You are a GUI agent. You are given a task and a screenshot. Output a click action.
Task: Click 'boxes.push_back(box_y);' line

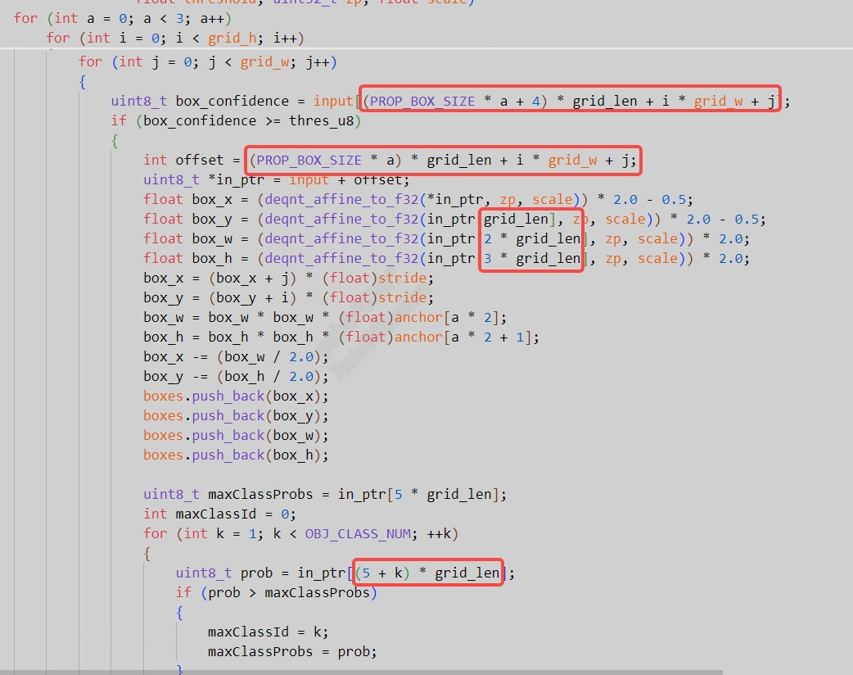click(x=236, y=415)
